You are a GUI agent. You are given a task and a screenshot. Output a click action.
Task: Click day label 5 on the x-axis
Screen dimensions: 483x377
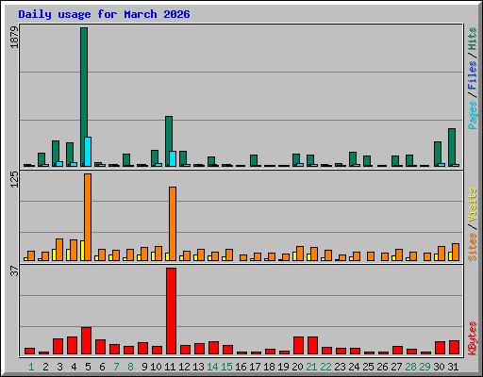88,367
